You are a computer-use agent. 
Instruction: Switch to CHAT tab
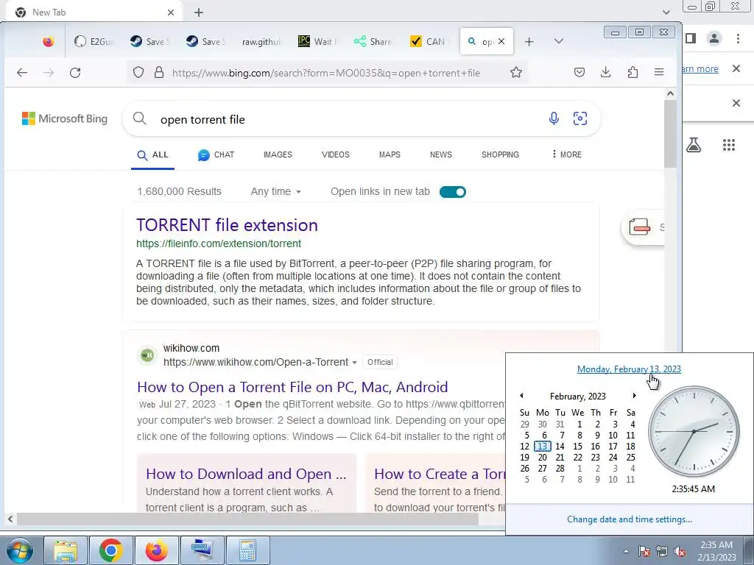tap(216, 154)
